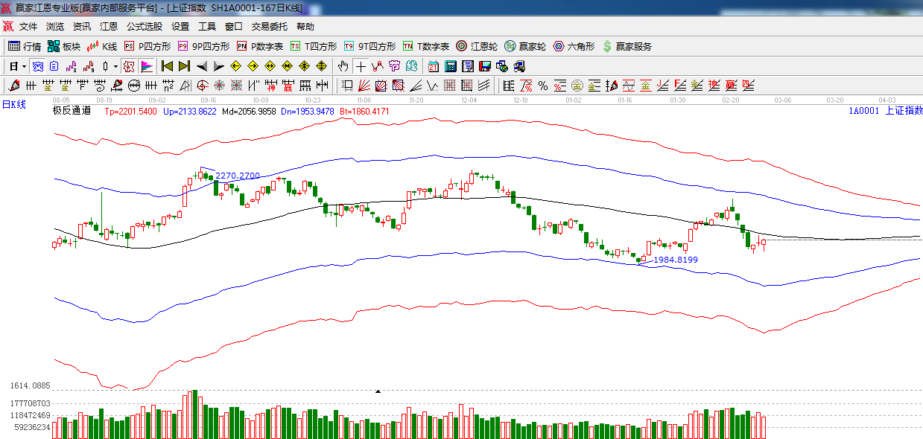Click the calculator icon in toolbar

pyautogui.click(x=450, y=66)
